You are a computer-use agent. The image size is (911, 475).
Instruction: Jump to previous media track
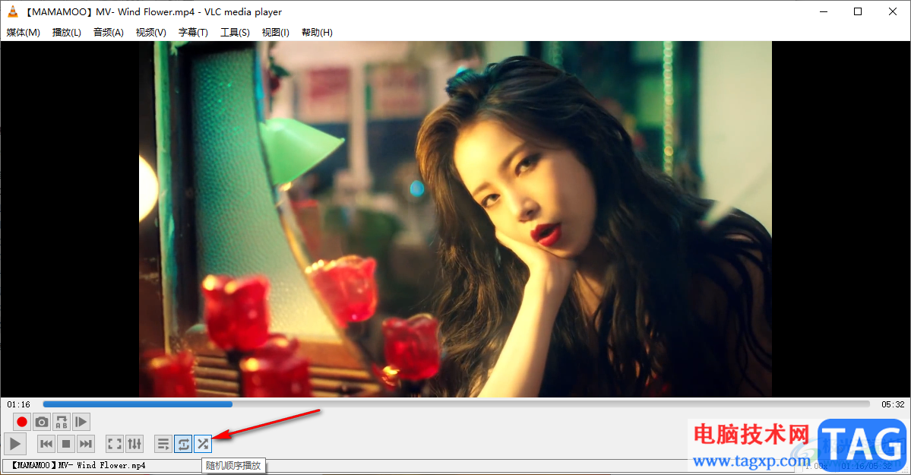point(46,444)
